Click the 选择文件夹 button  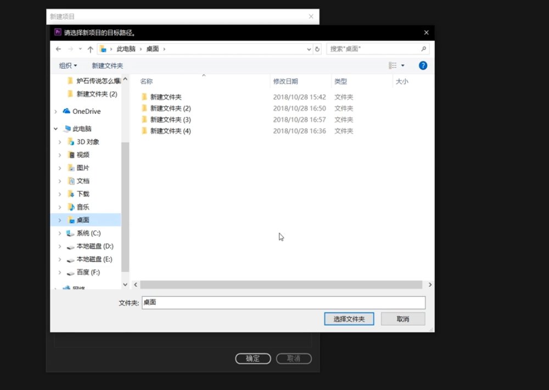coord(349,319)
